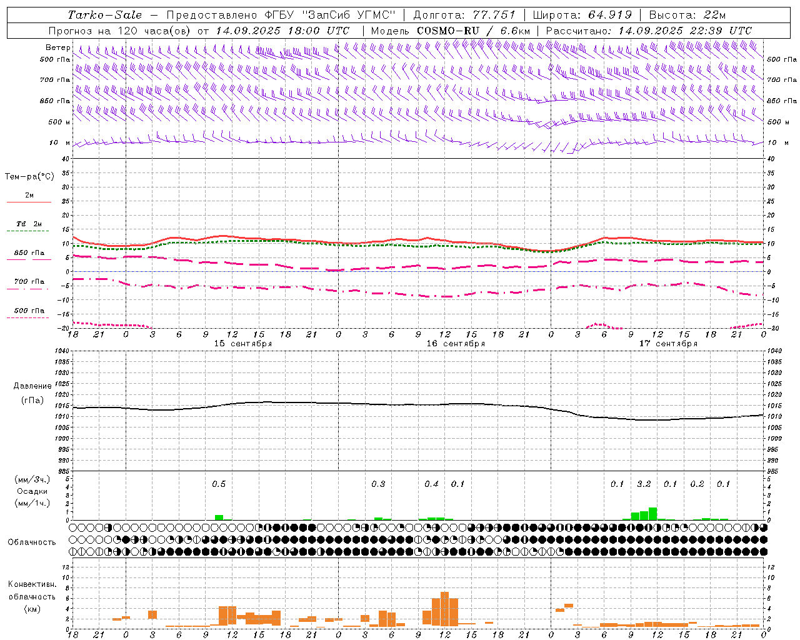800x640 pixels.
Task: Click the '(мм/1ч.)' precipitation unit label
Action: coord(32,503)
